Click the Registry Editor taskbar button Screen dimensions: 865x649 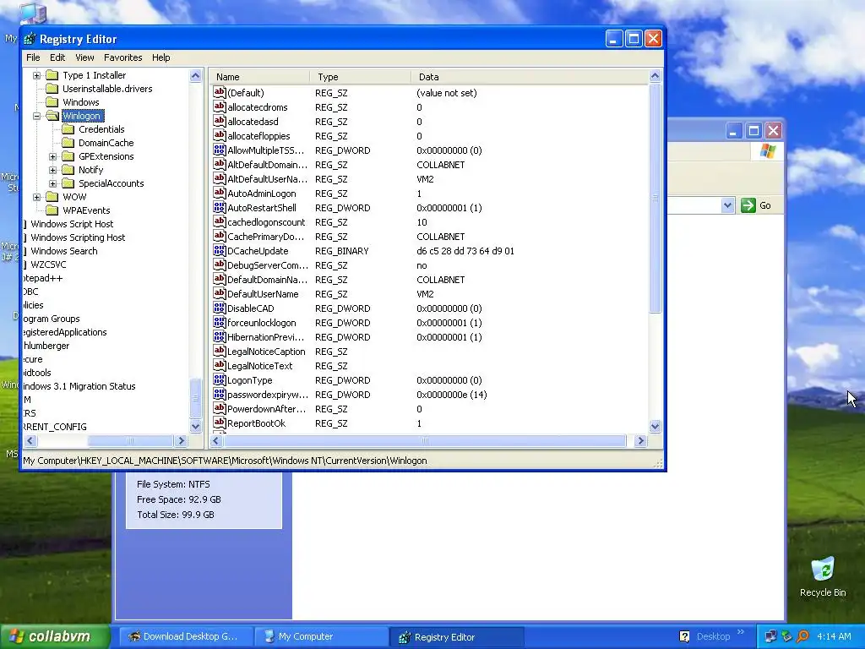[457, 637]
